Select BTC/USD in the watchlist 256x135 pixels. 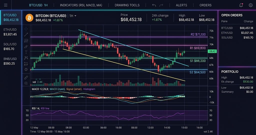[11, 18]
